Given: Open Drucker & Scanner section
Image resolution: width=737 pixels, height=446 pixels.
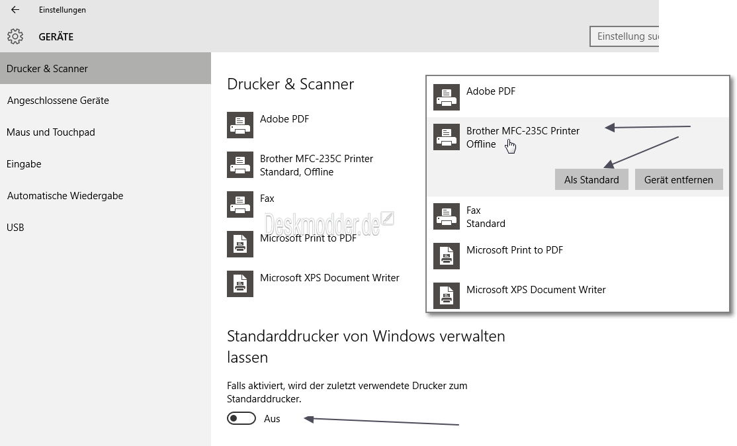Looking at the screenshot, I should pyautogui.click(x=105, y=69).
